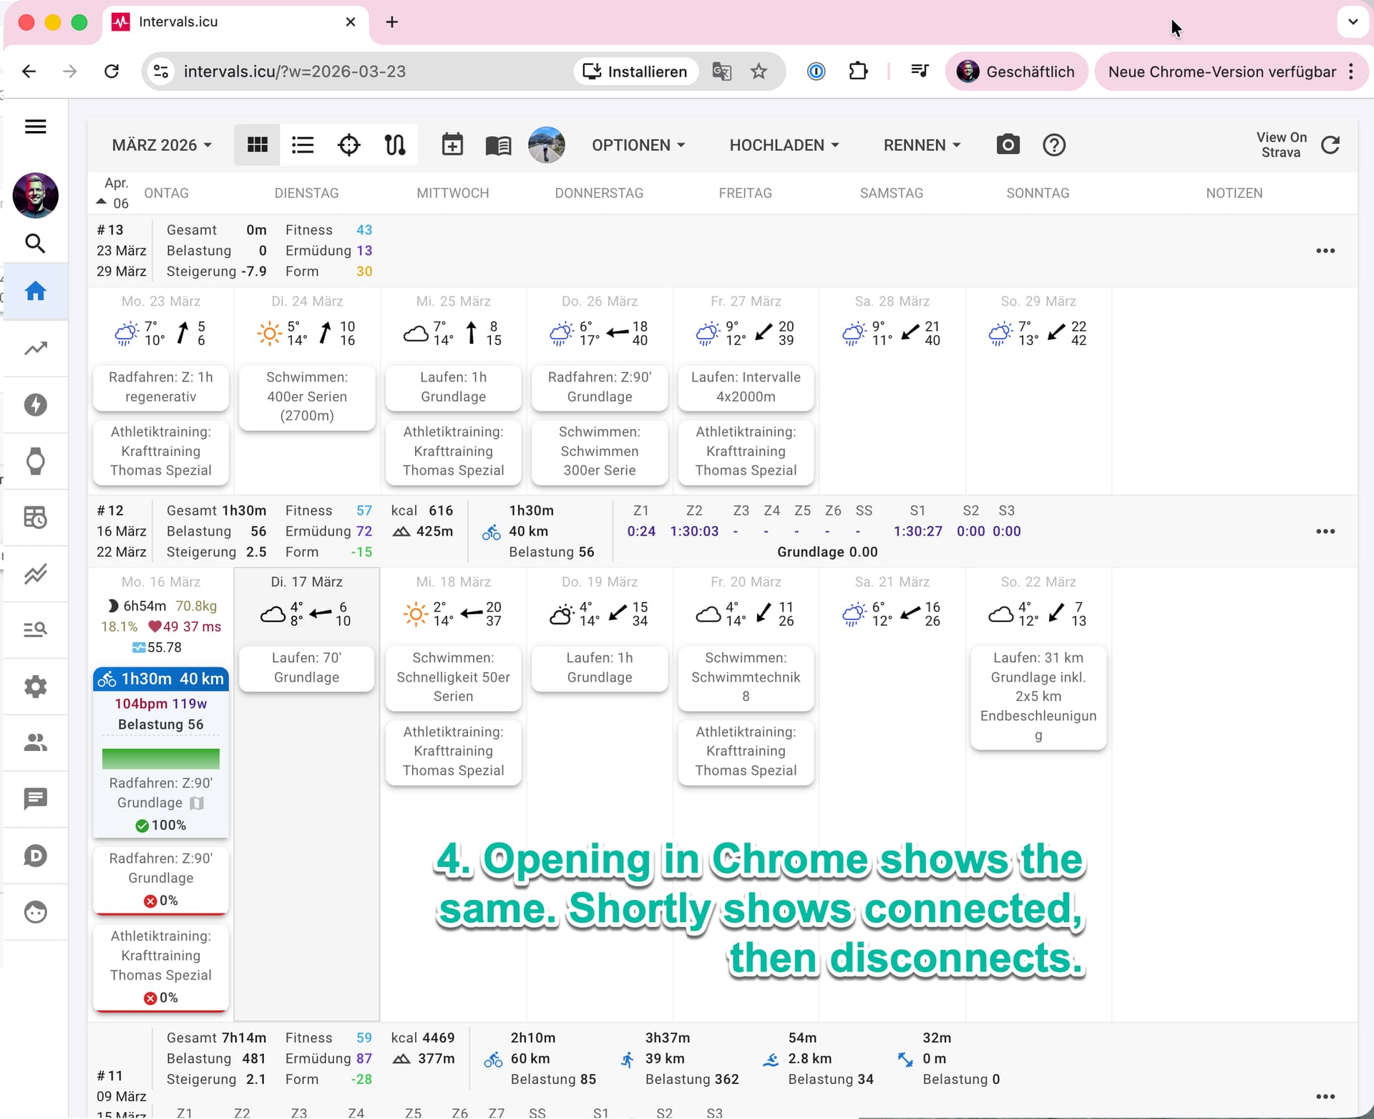Click the crosshair target icon in toolbar
Screen dimensions: 1374x1119
tap(349, 145)
